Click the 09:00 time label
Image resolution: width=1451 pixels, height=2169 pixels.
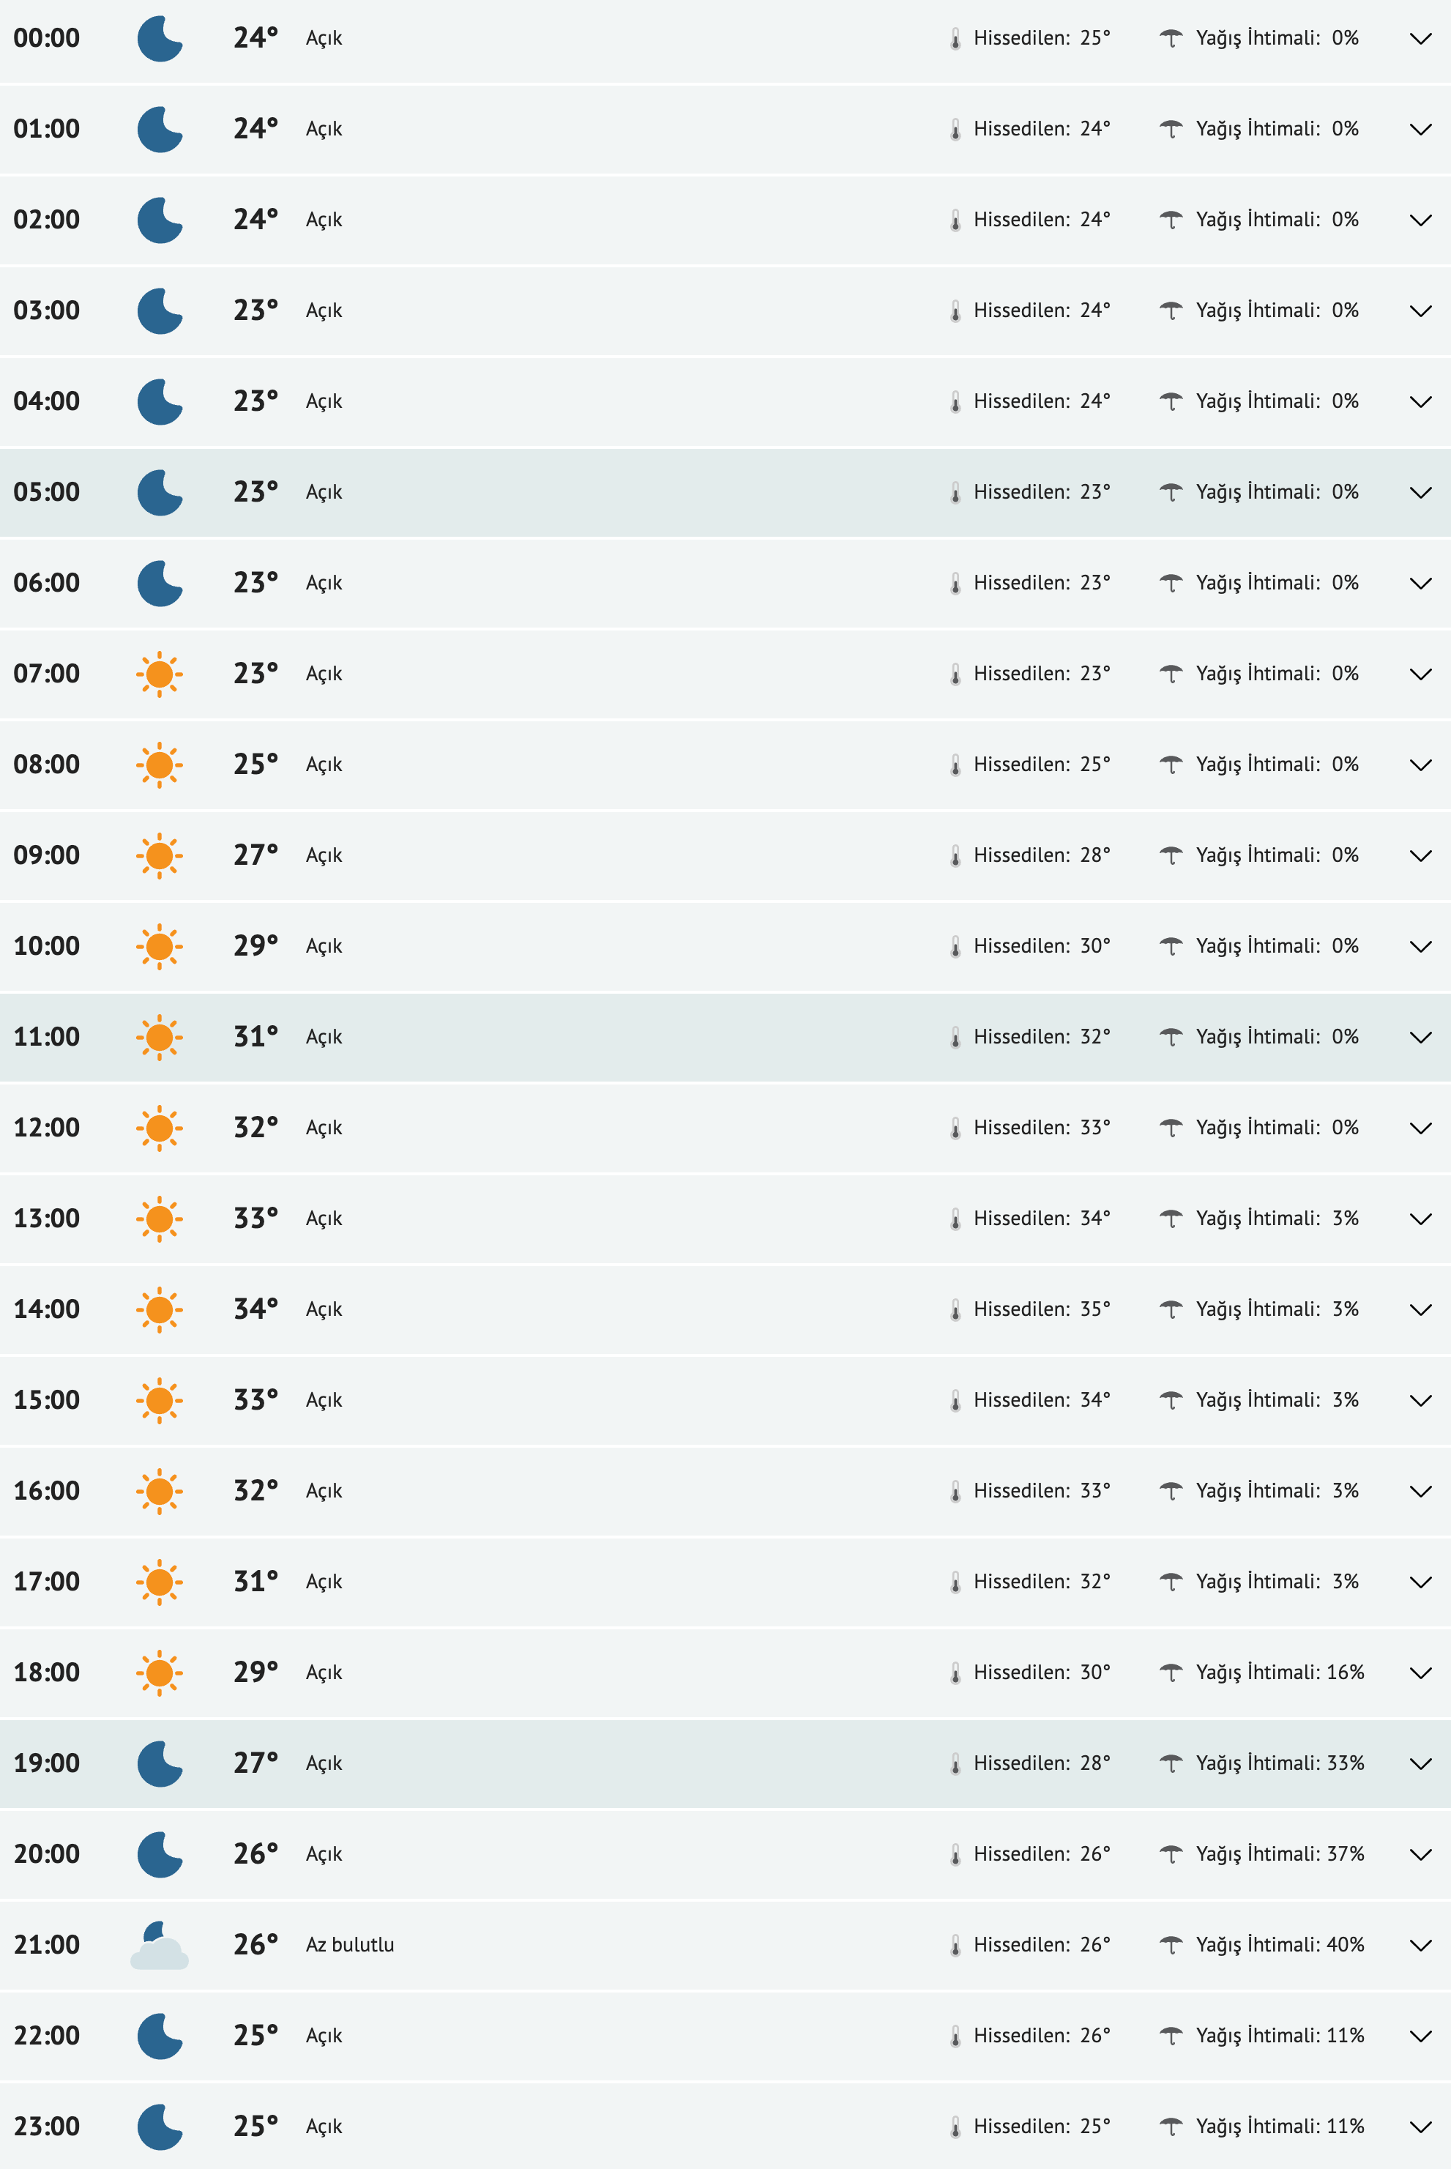click(46, 855)
